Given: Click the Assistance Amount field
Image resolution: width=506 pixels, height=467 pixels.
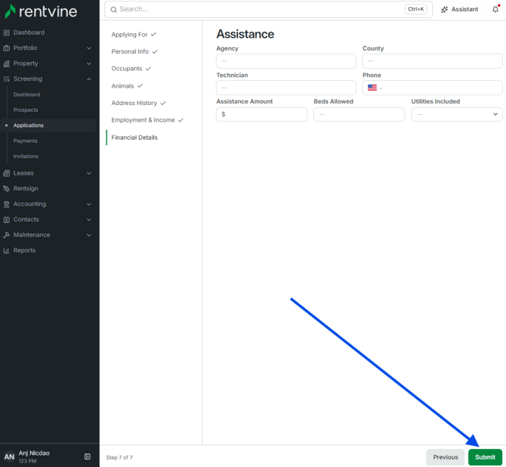Looking at the screenshot, I should tap(261, 114).
